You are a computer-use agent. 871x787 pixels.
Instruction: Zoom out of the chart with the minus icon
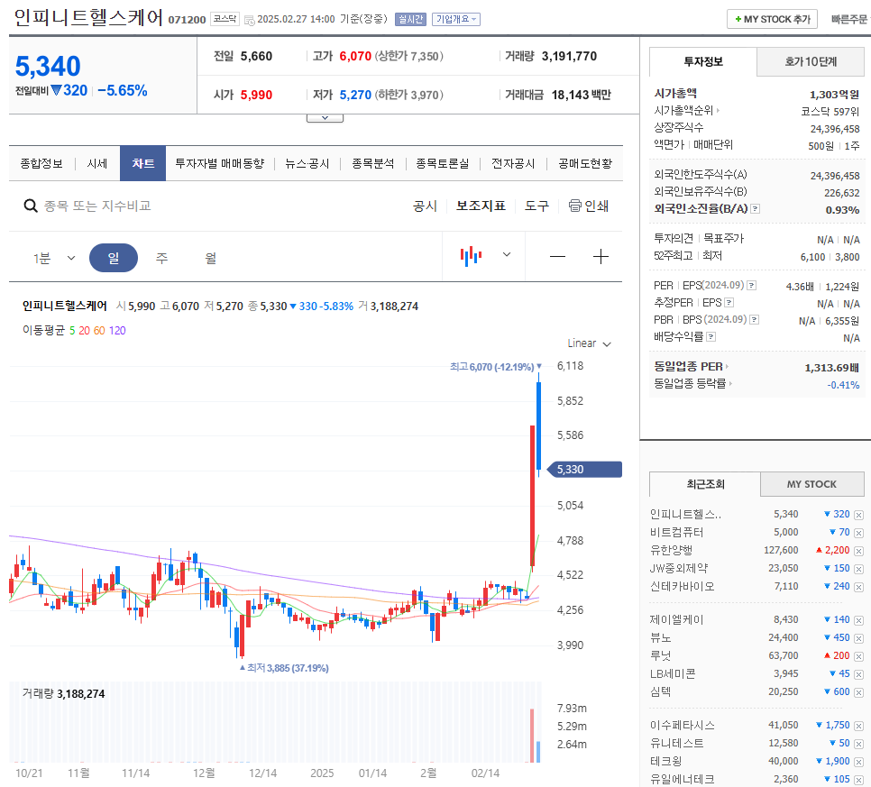coord(557,256)
